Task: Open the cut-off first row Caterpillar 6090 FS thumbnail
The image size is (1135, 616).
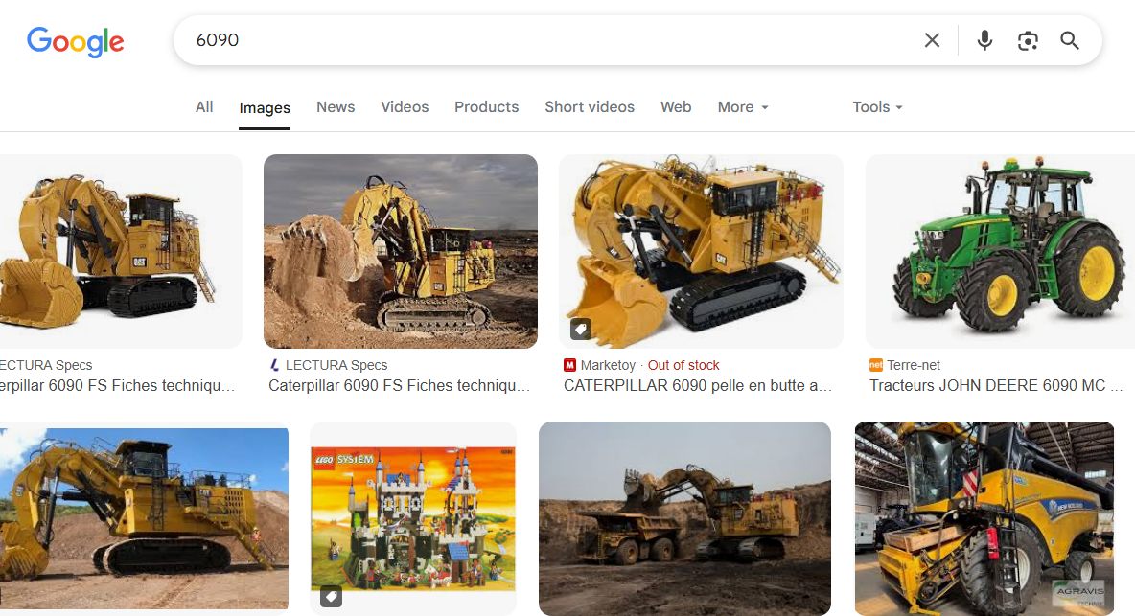Action: [121, 251]
